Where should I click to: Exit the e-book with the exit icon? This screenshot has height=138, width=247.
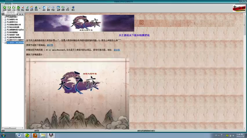pos(73,8)
